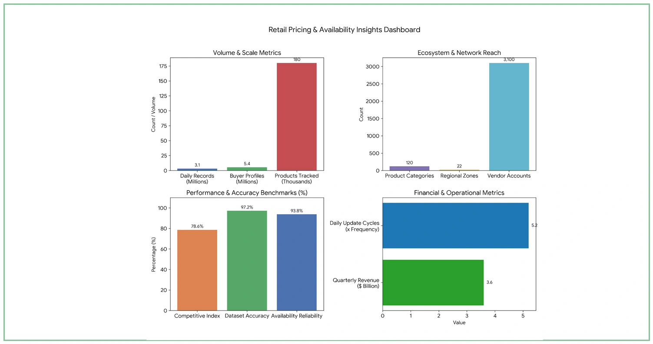
Task: Click the Quarterly Revenue ($ Billion) label
Action: [356, 283]
